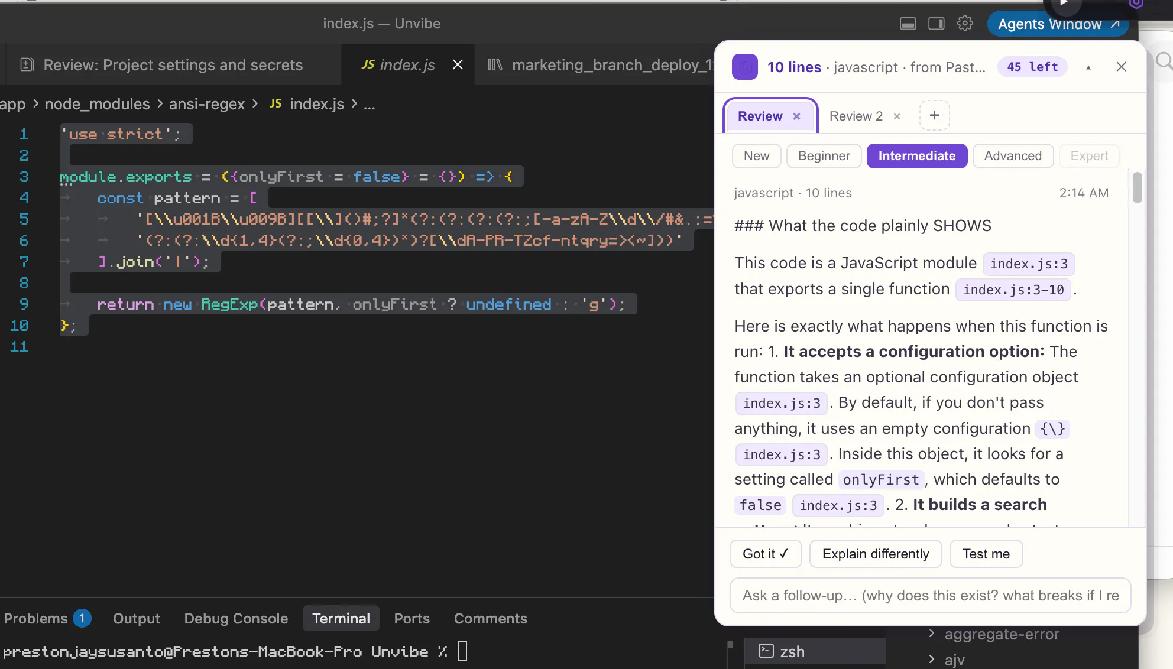Click the node_modules breadcrumb segment

(x=98, y=104)
